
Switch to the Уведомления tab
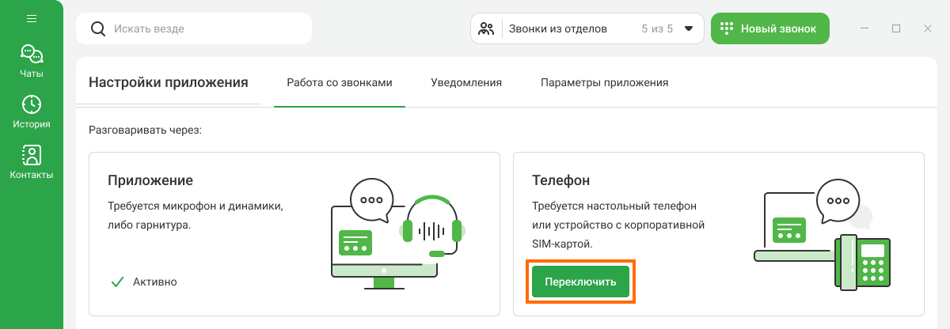pyautogui.click(x=465, y=82)
